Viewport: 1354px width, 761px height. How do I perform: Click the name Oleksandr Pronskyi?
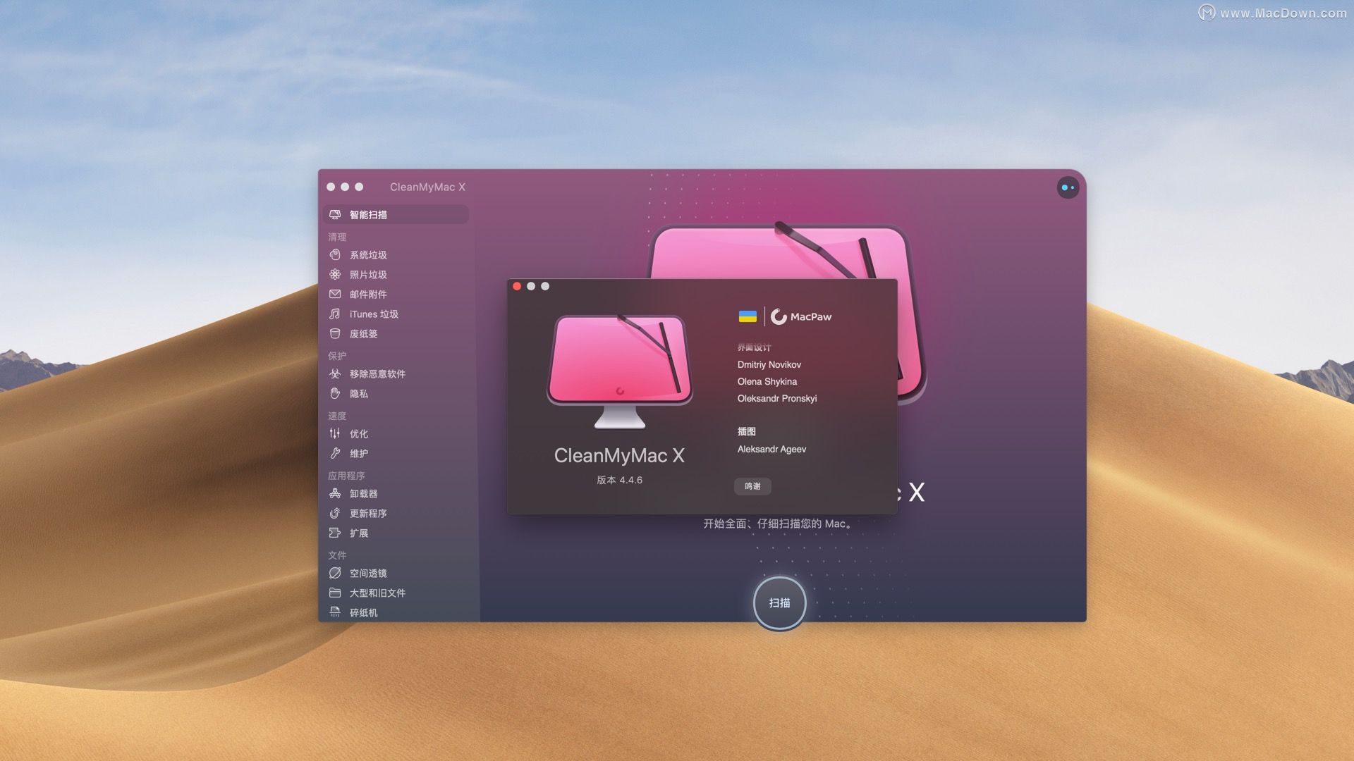pyautogui.click(x=777, y=398)
